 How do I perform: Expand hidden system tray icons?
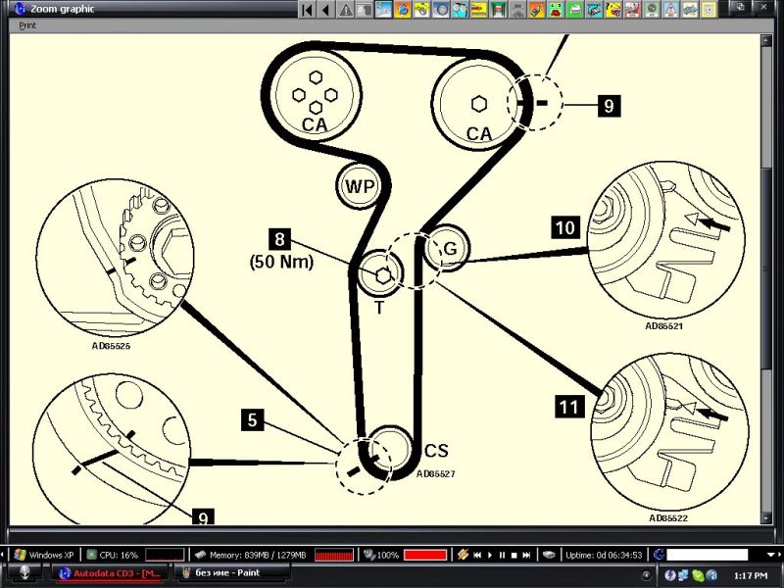[648, 573]
